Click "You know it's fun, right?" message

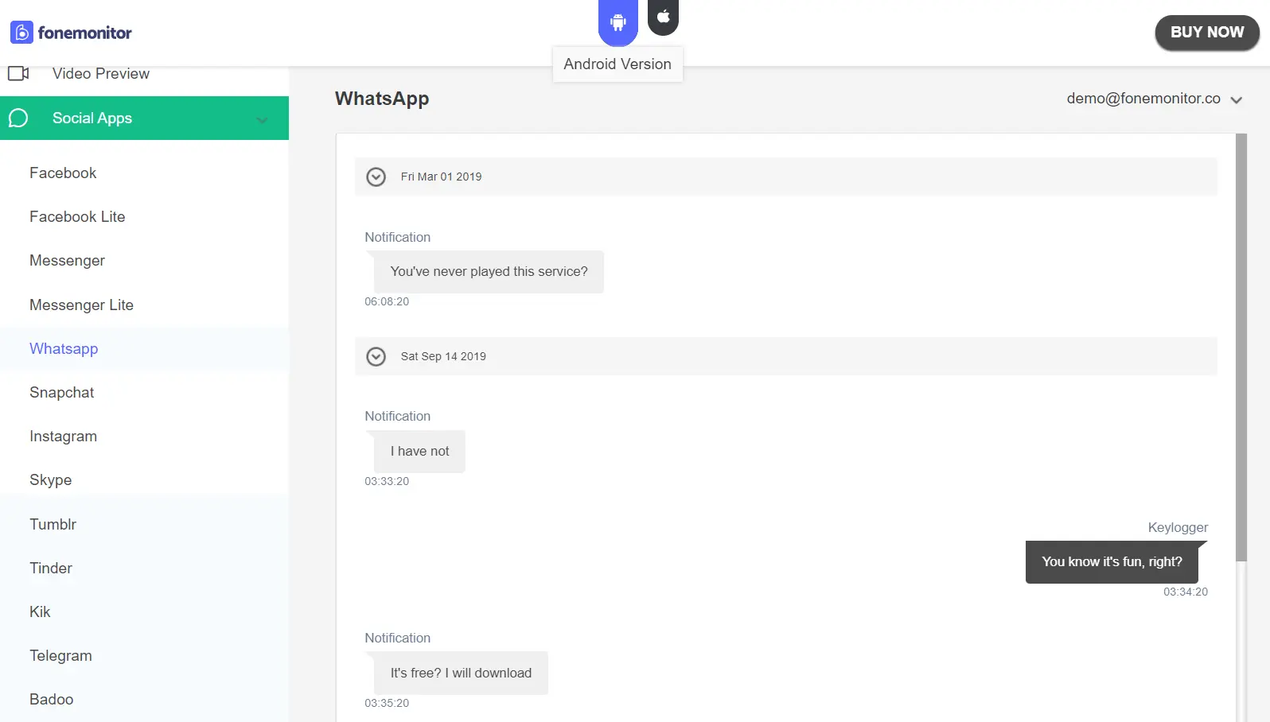point(1112,562)
